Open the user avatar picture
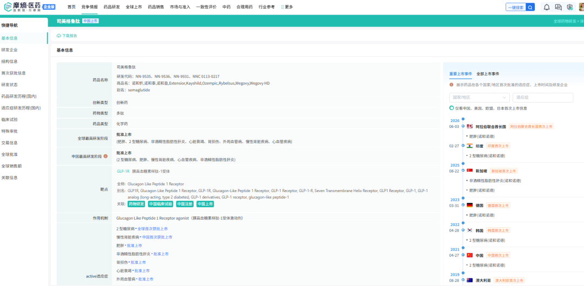584x286 pixels. [x=581, y=7]
